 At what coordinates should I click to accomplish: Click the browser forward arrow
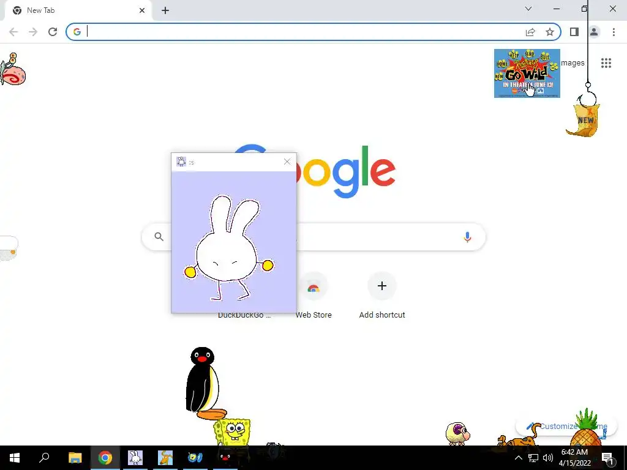click(x=33, y=32)
